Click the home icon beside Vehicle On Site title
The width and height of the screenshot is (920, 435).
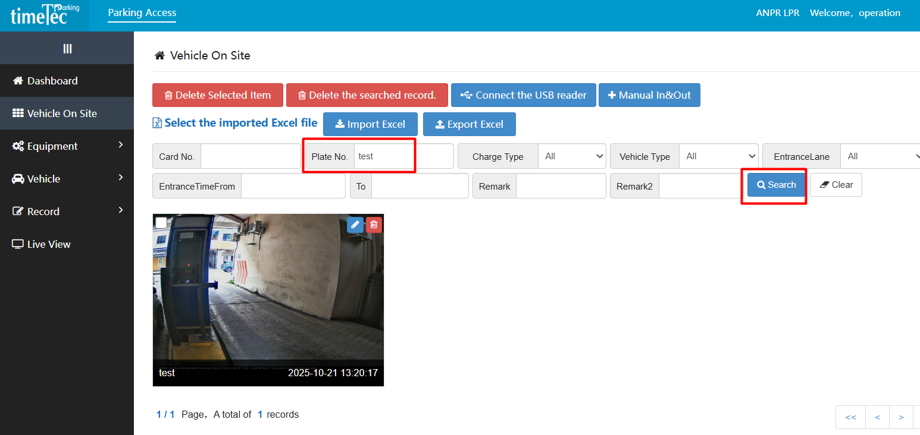point(159,56)
